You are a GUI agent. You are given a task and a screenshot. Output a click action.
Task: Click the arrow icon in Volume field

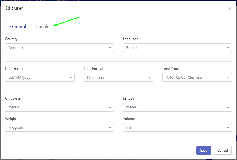[228, 128]
